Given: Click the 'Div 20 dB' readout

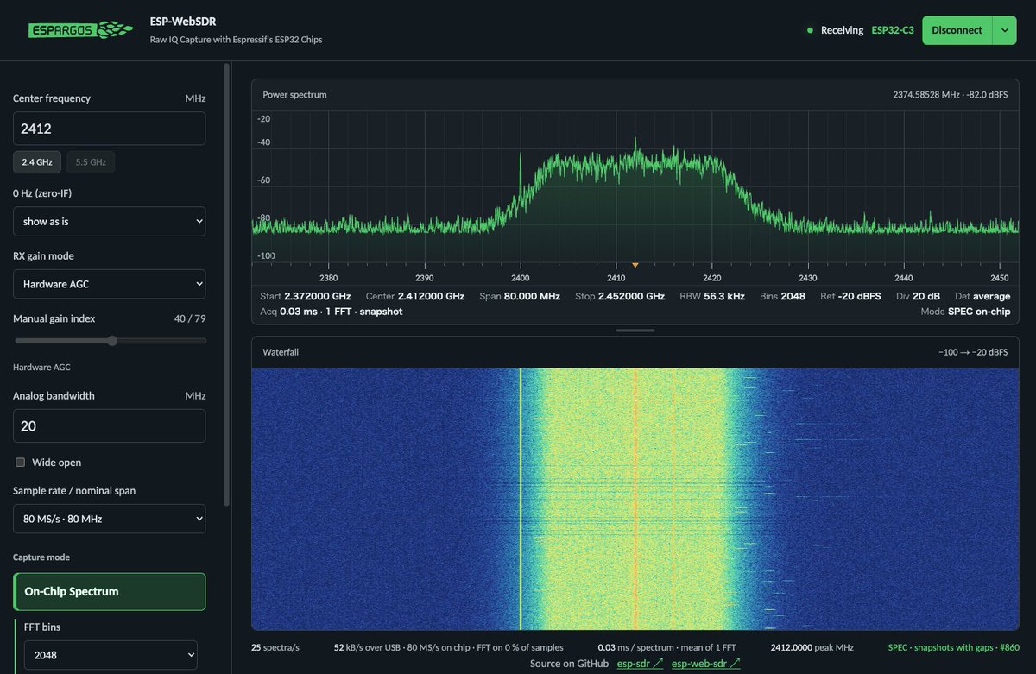Looking at the screenshot, I should (x=919, y=296).
